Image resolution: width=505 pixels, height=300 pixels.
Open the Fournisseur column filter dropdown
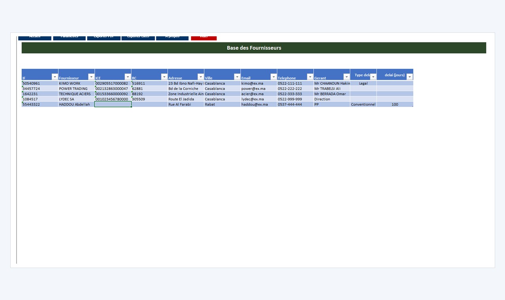pyautogui.click(x=91, y=77)
